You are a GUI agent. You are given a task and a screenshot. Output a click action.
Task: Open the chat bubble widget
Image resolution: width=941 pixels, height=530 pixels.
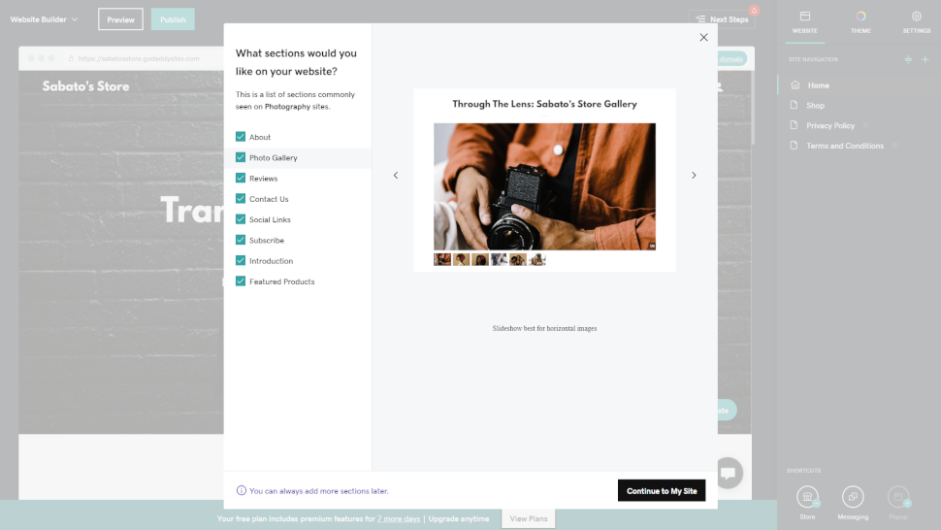(729, 473)
